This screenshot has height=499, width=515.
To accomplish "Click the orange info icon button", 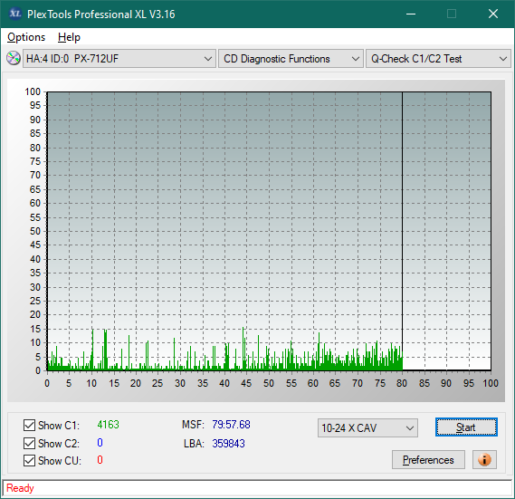I will tap(484, 459).
